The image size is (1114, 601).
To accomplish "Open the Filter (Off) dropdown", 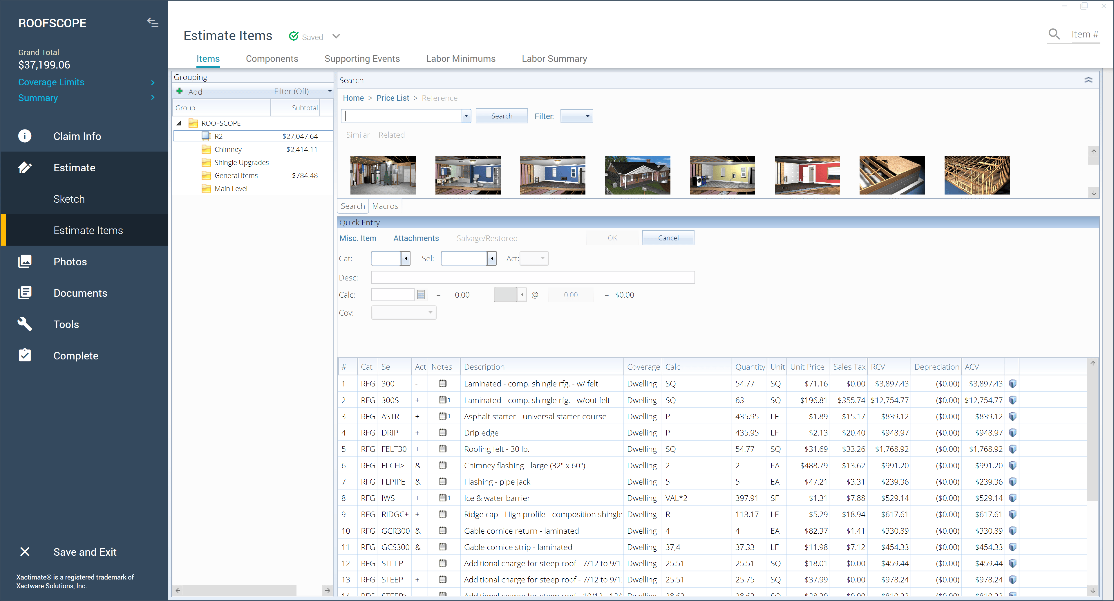I will coord(330,91).
